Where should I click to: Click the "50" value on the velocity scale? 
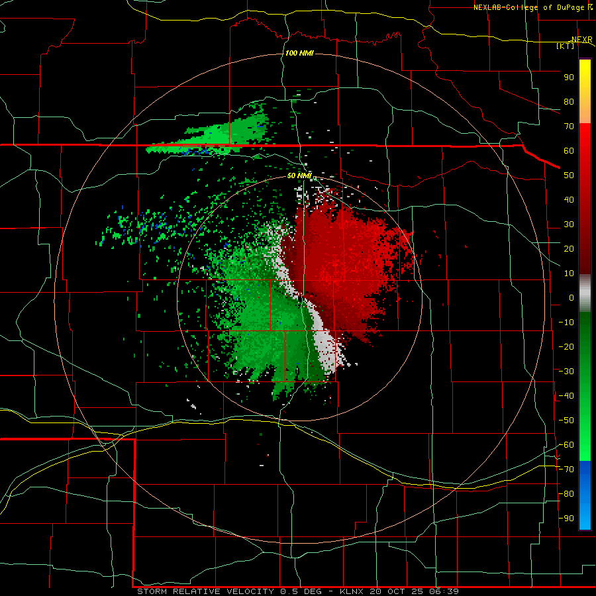point(569,175)
